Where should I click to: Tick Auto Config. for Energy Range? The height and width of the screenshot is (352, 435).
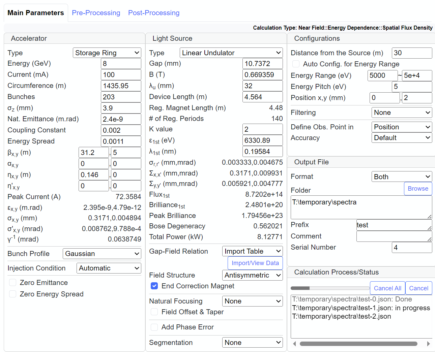coord(296,64)
